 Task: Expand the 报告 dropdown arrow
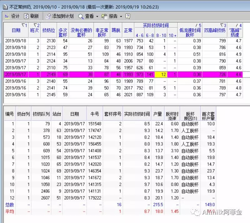tap(121, 17)
